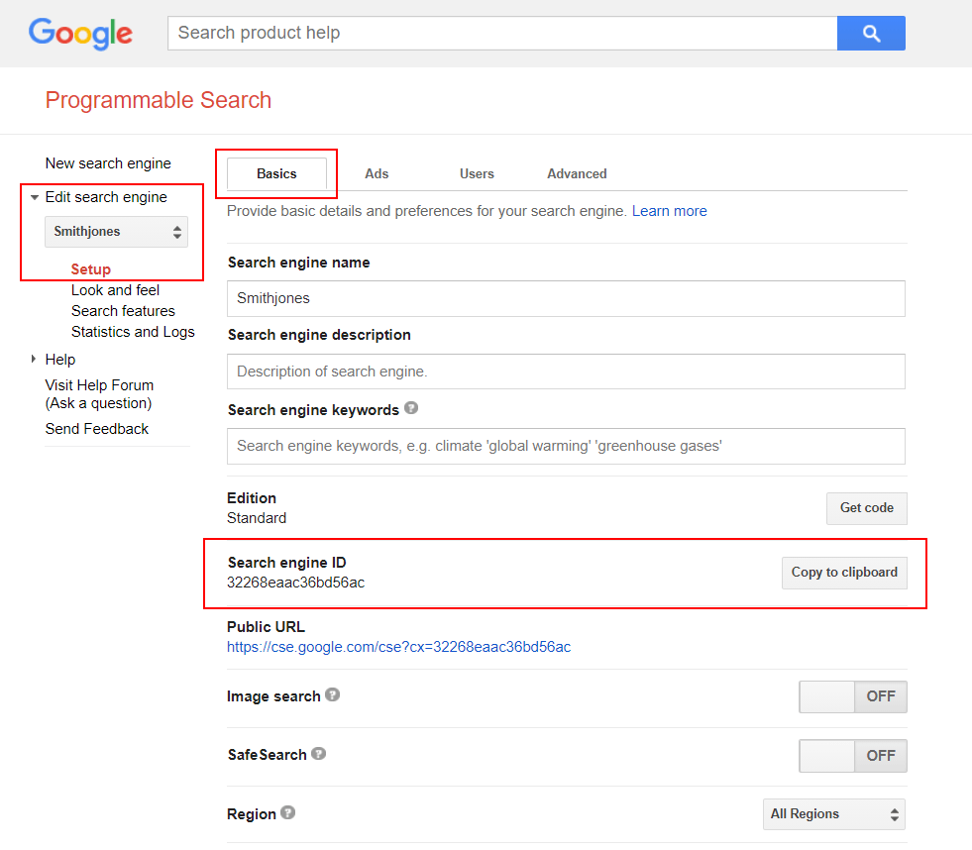
Task: Open Look and feel in sidebar
Action: (115, 290)
